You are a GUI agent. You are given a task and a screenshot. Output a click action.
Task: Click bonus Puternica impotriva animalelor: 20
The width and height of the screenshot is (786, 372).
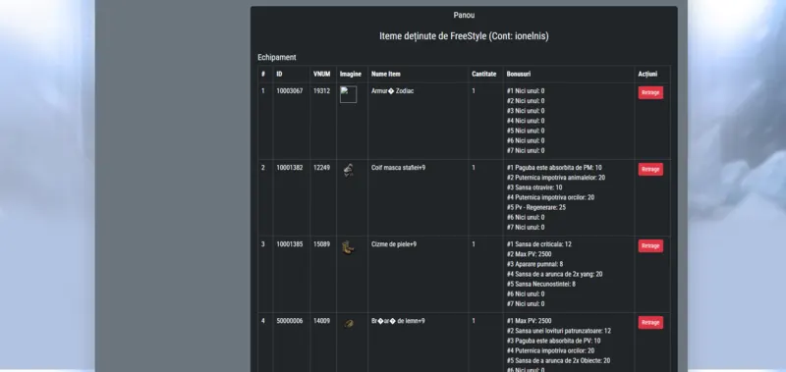pos(556,178)
